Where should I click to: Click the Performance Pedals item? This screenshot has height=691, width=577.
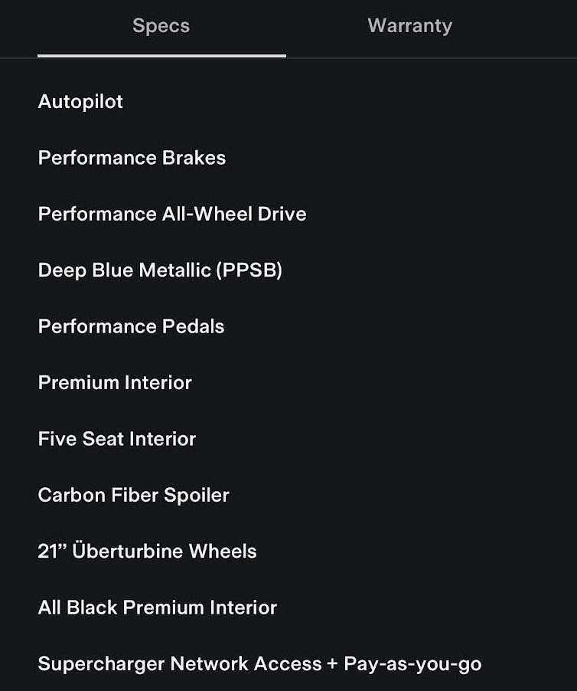point(131,326)
